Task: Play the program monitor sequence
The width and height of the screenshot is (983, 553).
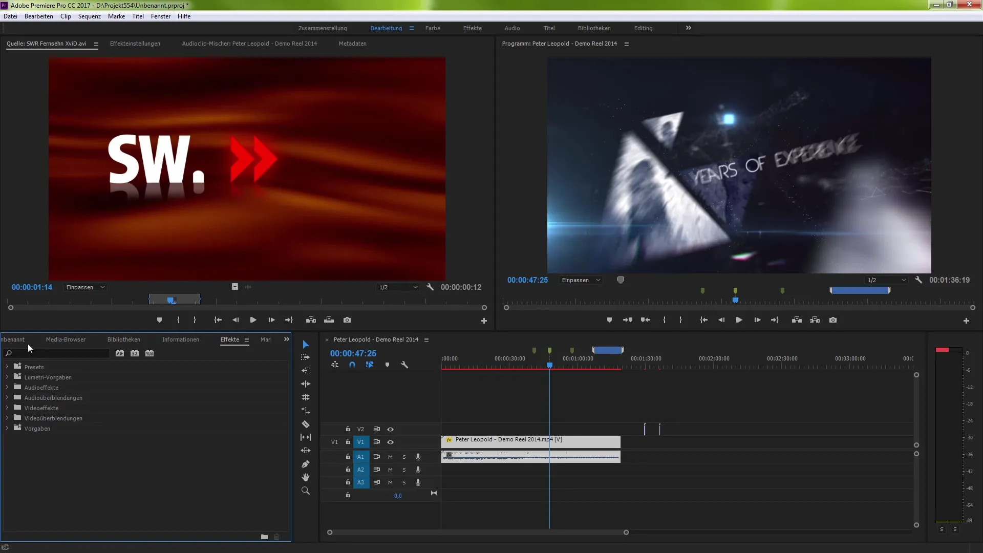Action: coord(739,320)
